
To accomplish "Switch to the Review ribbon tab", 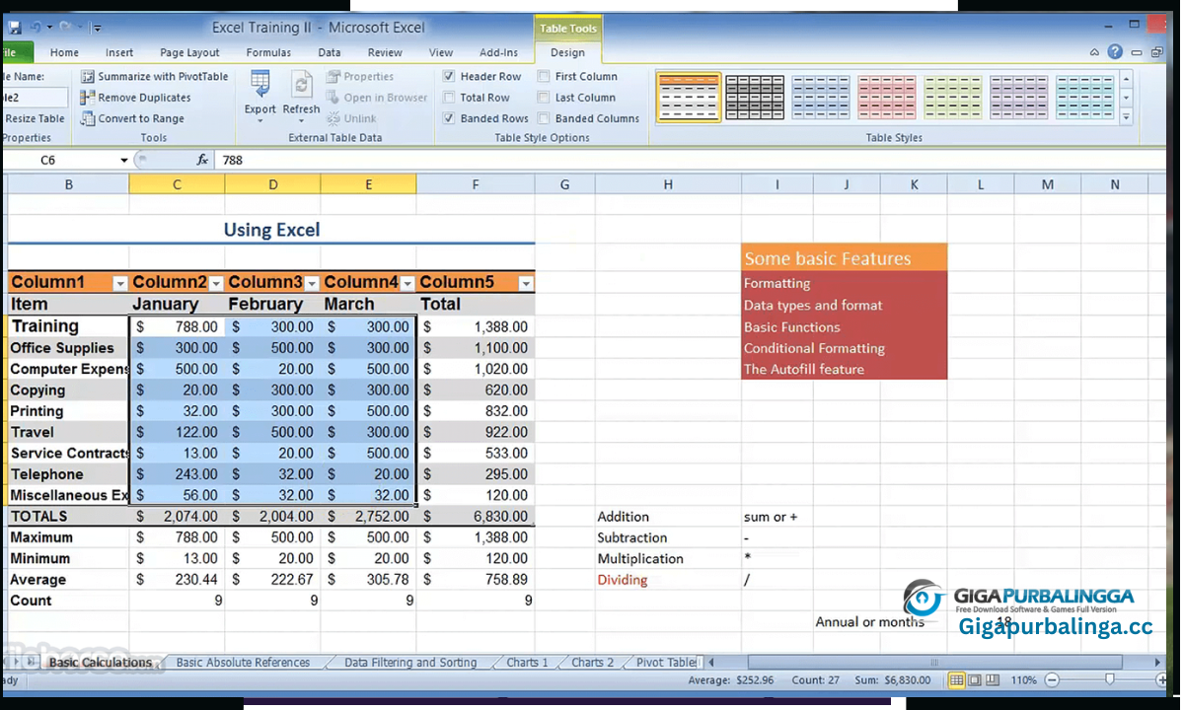I will [385, 53].
